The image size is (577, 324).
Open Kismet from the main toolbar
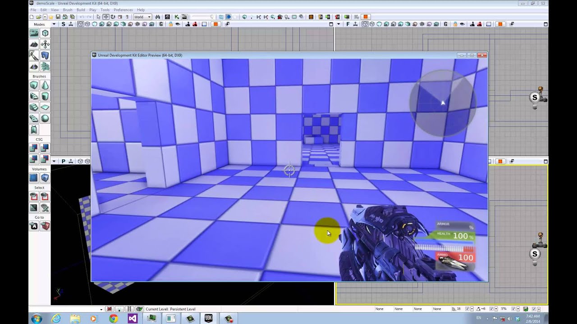click(177, 17)
